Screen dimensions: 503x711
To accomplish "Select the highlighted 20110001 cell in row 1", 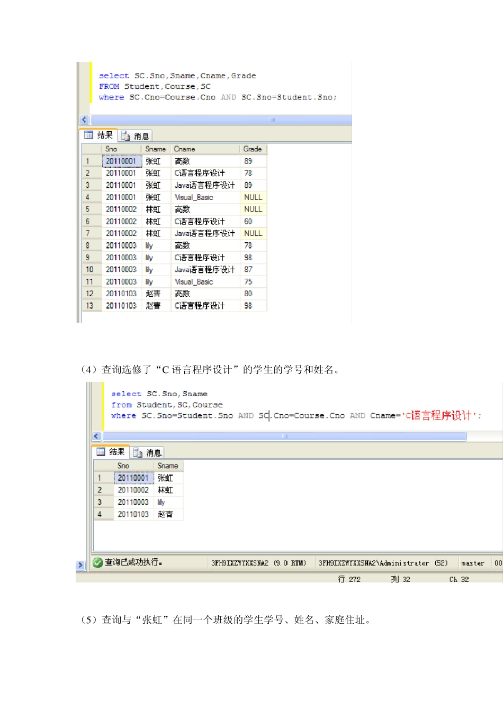I will (x=121, y=161).
